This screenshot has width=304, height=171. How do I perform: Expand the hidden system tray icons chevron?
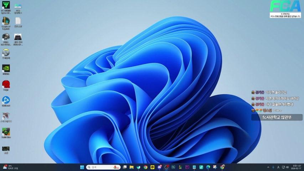268,167
